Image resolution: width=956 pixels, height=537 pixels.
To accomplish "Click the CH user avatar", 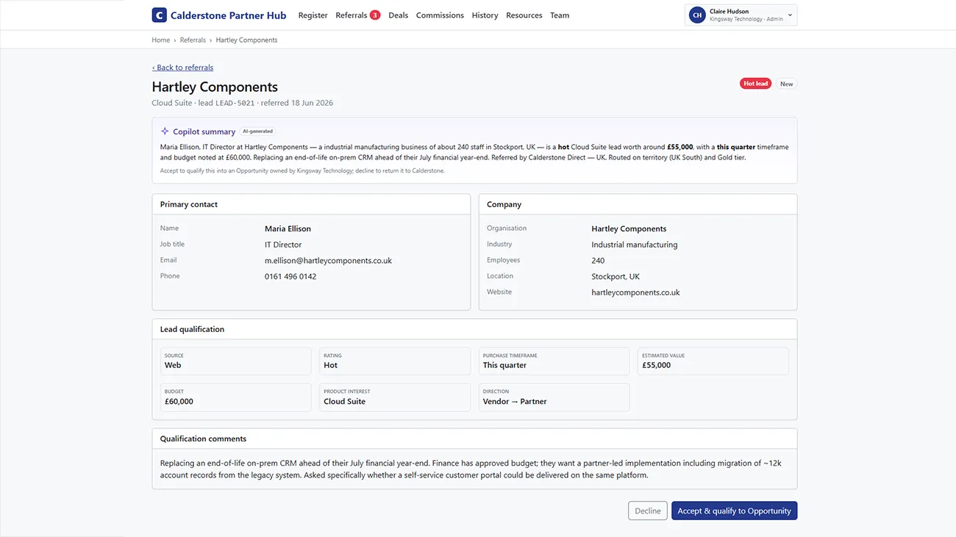I will pos(697,15).
